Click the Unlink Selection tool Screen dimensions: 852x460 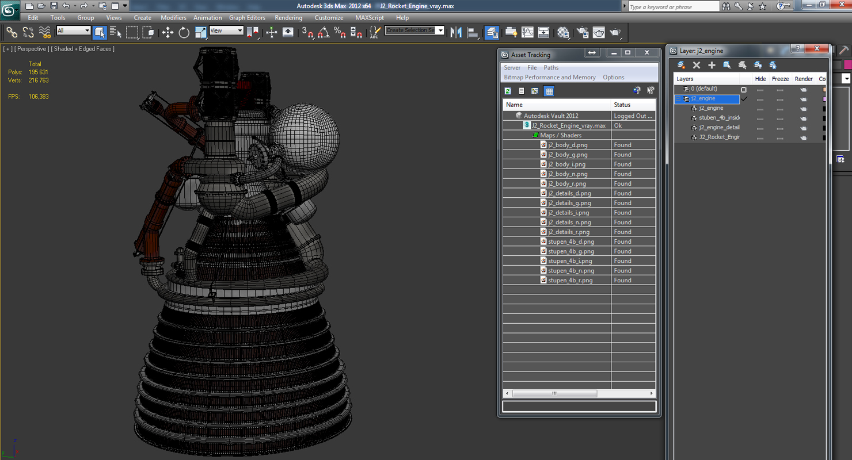coord(28,33)
